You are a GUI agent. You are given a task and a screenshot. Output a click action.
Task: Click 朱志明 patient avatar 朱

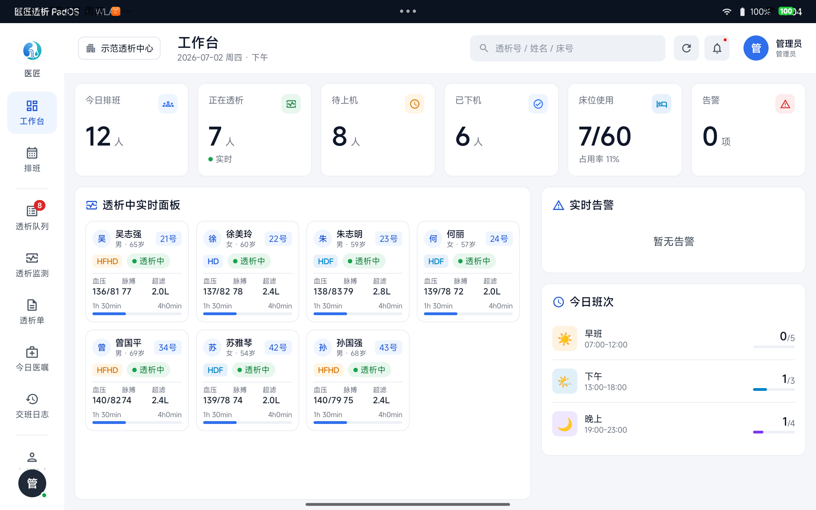pos(323,239)
